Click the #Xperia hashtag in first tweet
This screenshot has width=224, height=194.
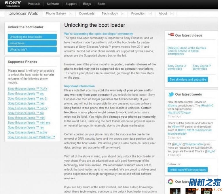[172, 106]
